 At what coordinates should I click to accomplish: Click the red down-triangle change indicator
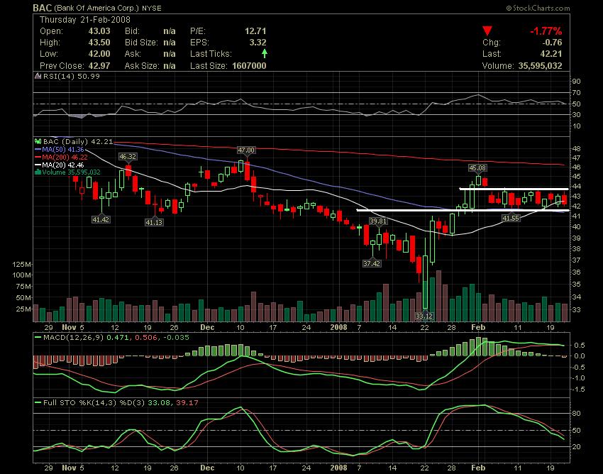[487, 31]
